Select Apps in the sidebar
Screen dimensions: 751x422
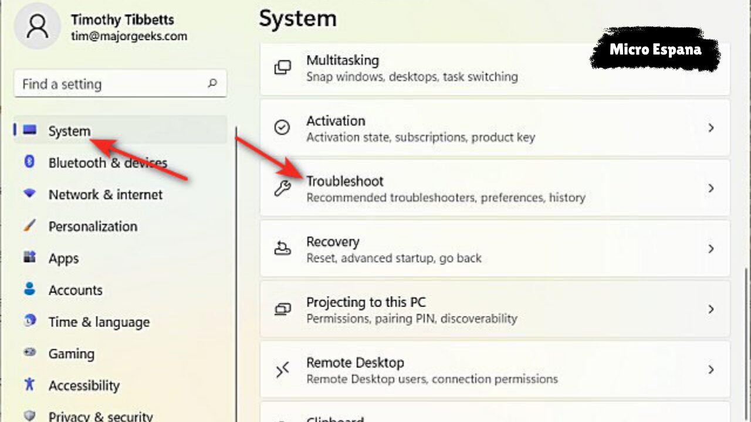tap(63, 258)
